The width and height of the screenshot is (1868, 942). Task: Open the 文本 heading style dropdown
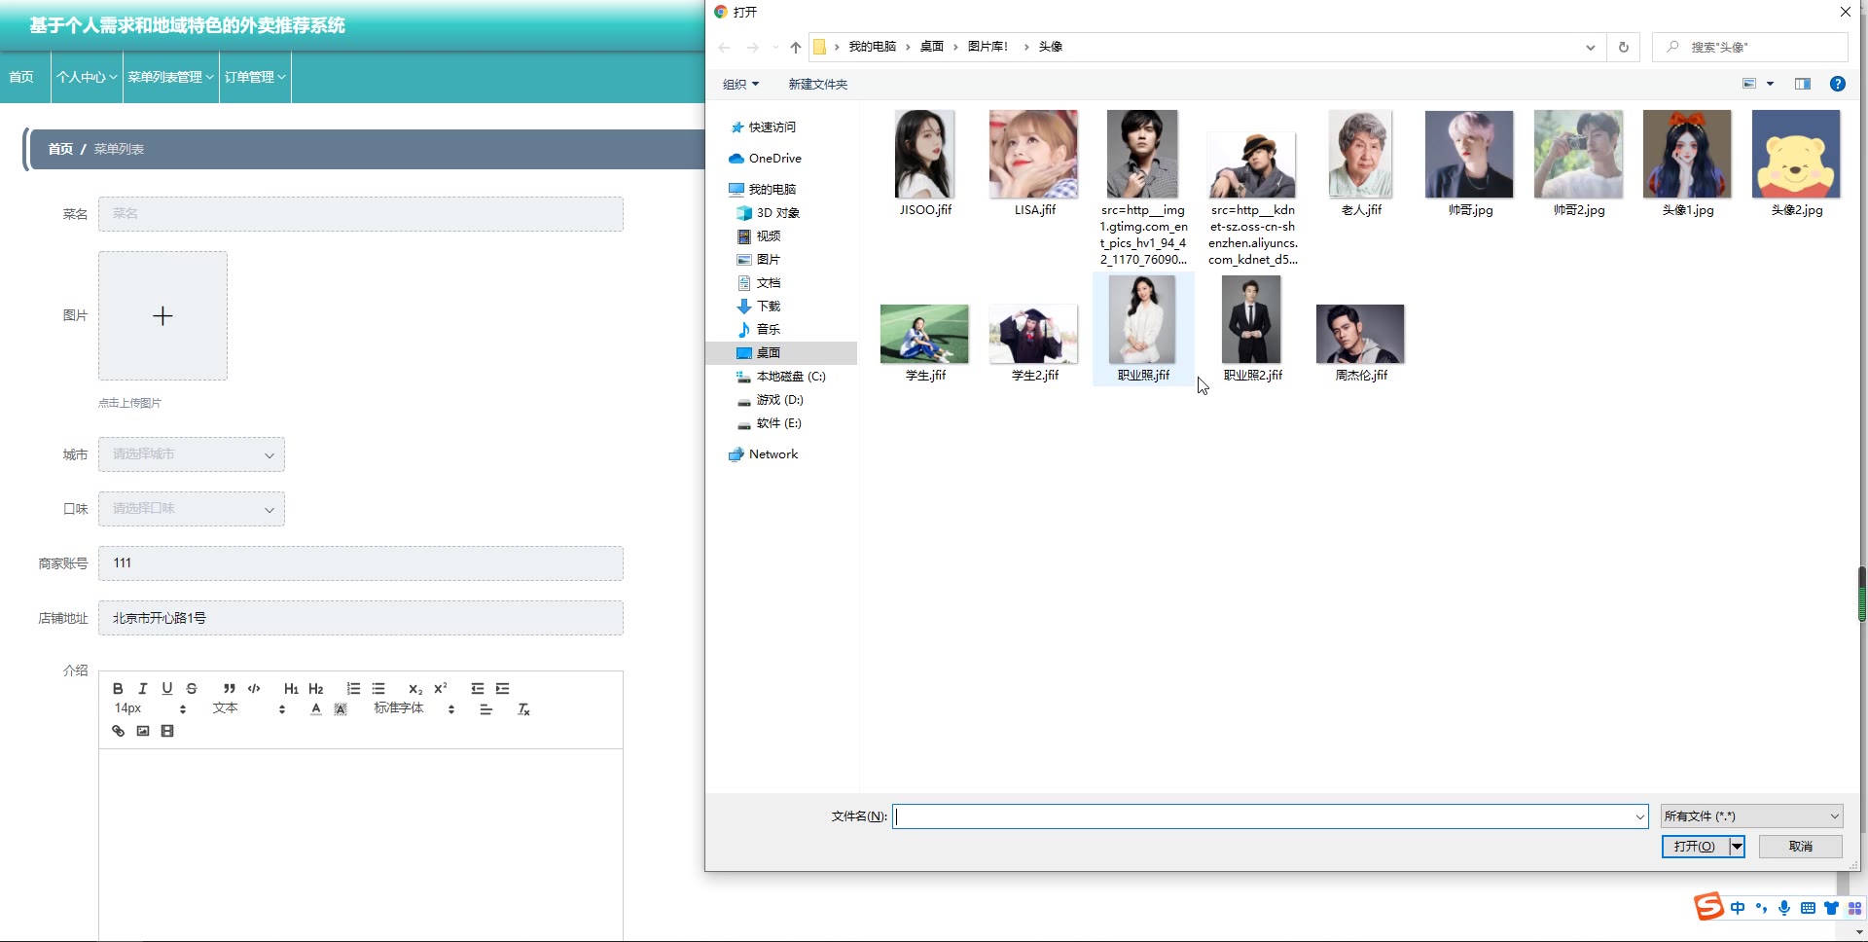pyautogui.click(x=249, y=708)
